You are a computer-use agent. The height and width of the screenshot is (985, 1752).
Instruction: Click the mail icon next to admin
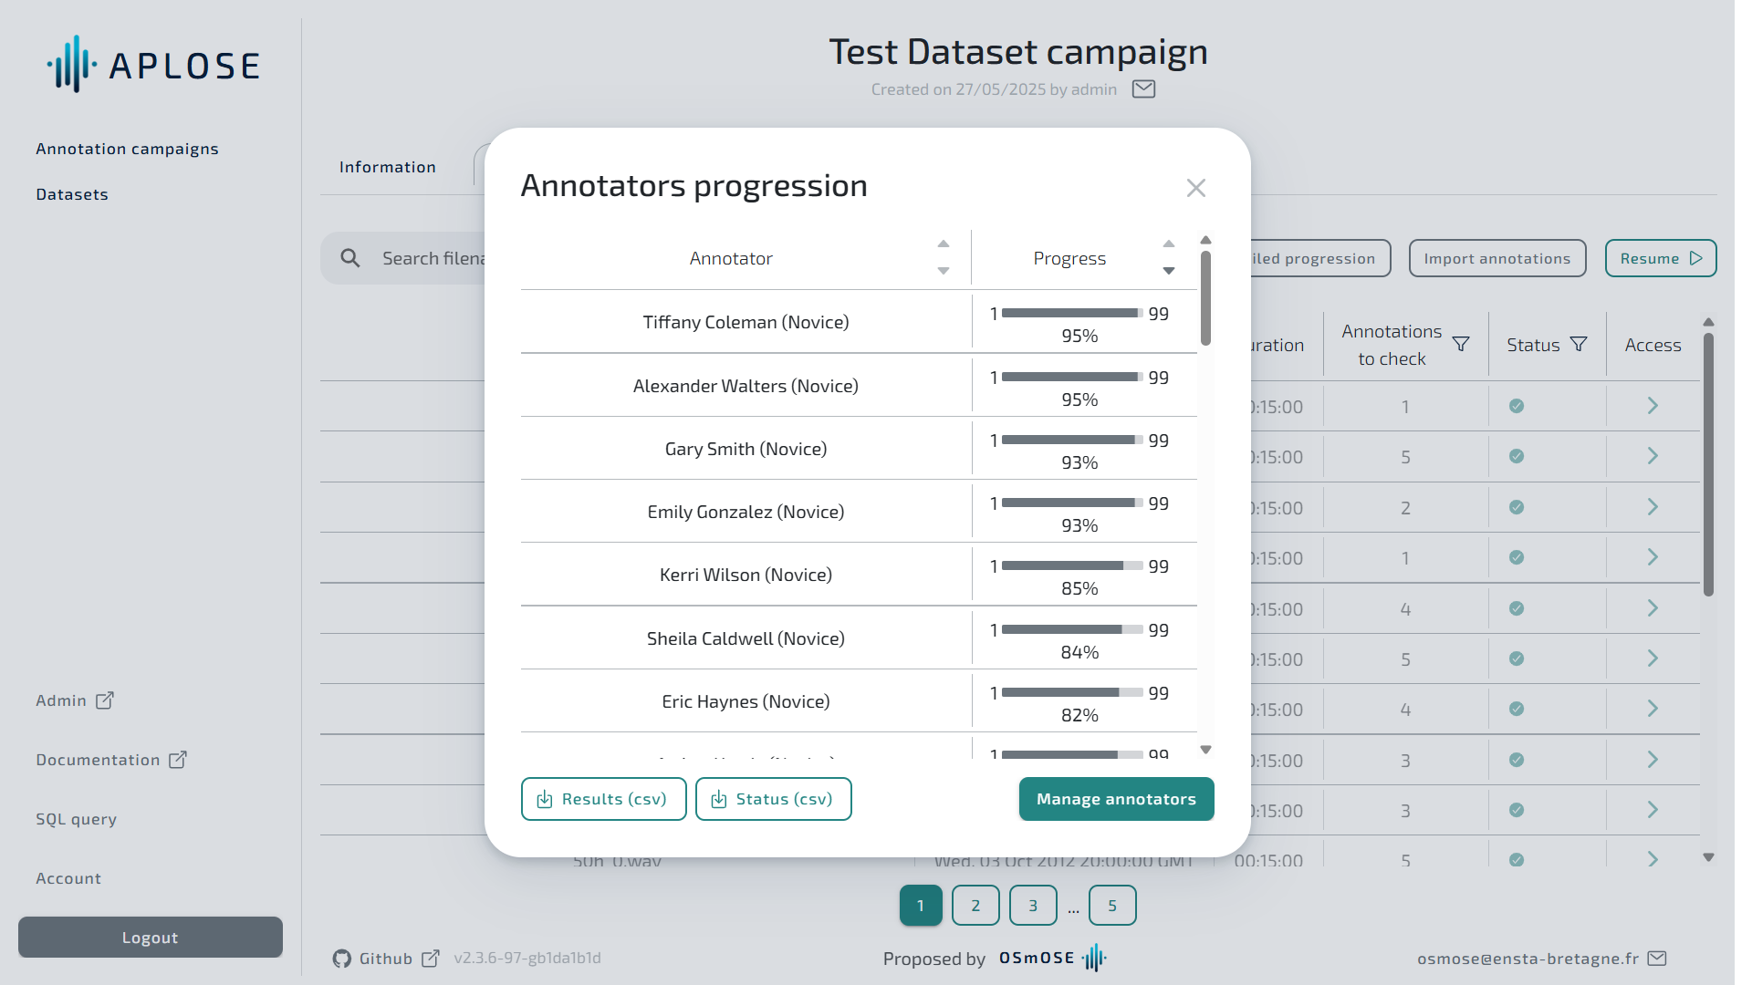1143,88
